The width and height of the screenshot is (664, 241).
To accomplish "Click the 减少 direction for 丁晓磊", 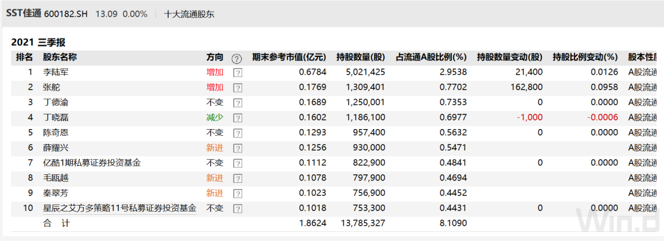I will pyautogui.click(x=215, y=117).
